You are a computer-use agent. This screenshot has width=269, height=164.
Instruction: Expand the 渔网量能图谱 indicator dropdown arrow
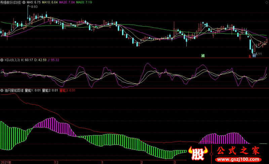2,90
